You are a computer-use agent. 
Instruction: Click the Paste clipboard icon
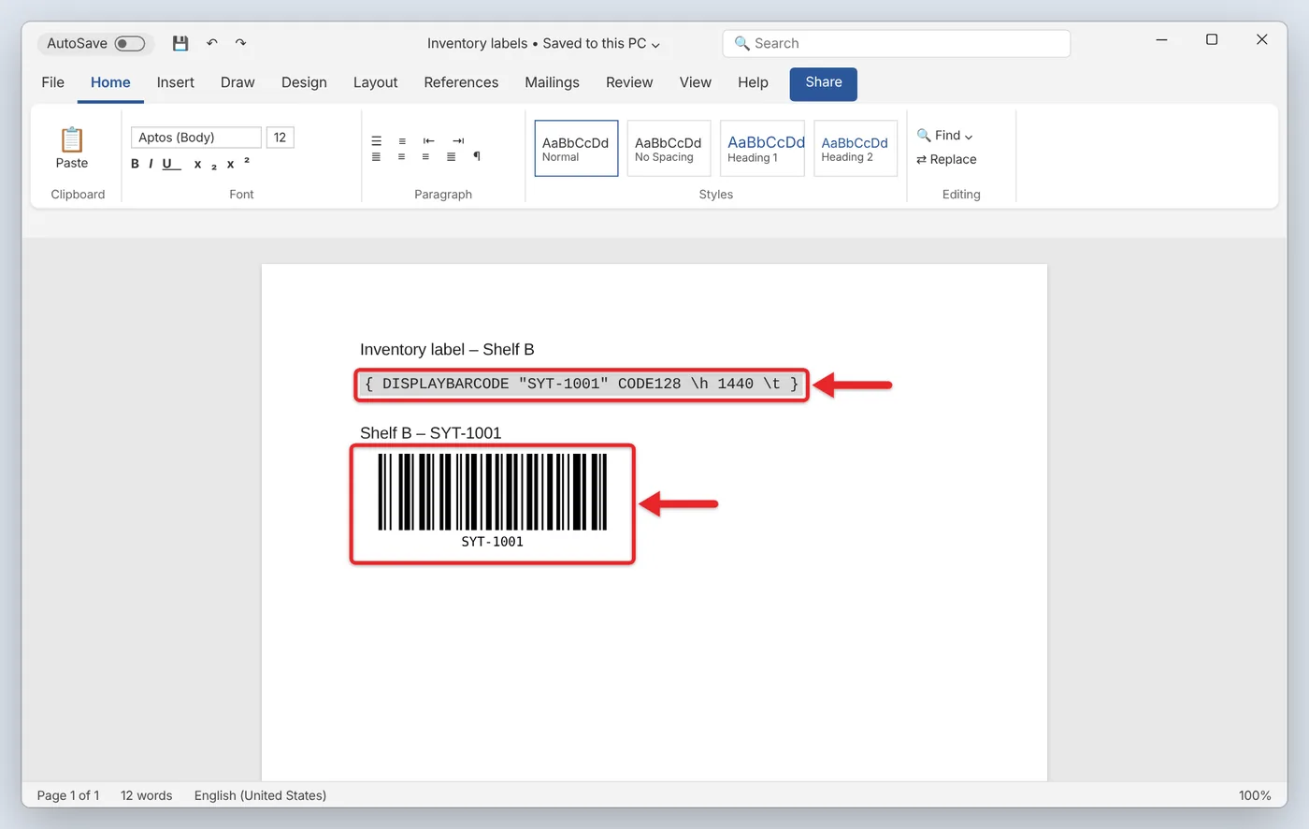coord(72,140)
